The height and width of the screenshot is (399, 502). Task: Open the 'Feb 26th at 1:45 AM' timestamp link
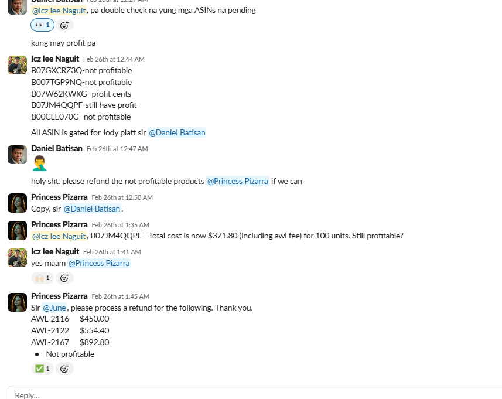click(x=120, y=296)
